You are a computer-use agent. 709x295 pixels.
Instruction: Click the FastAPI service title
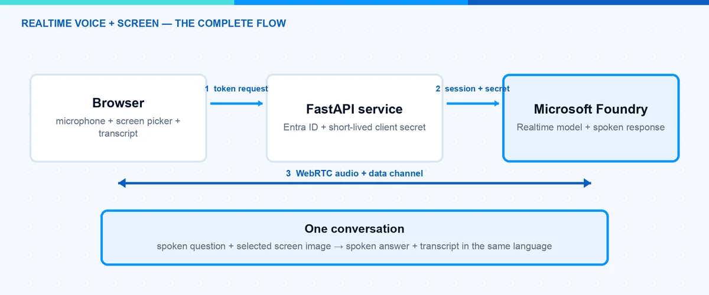(354, 109)
